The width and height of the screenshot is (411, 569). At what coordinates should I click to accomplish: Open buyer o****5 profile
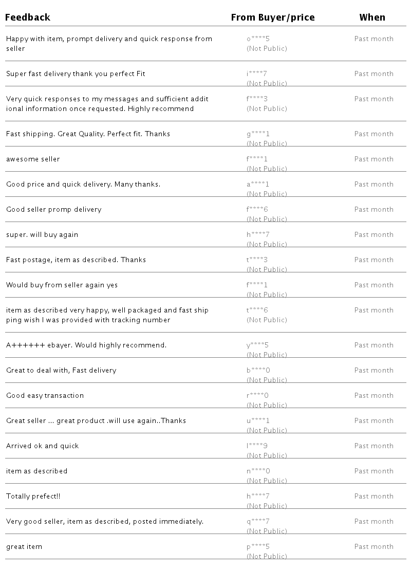[x=258, y=39]
